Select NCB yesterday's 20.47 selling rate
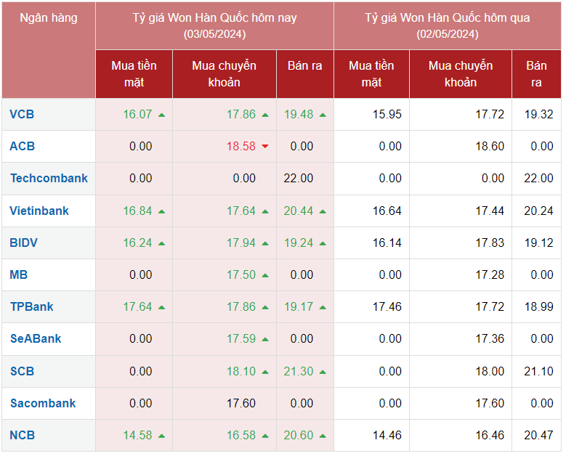This screenshot has width=566, height=456. click(x=539, y=435)
